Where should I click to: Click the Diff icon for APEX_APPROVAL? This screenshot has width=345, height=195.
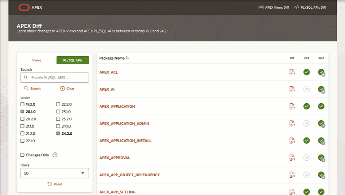point(292,158)
